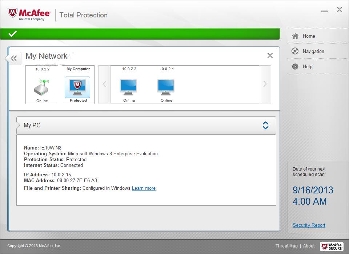Click Internet Status: Connected text
This screenshot has width=349, height=254.
coord(53,165)
